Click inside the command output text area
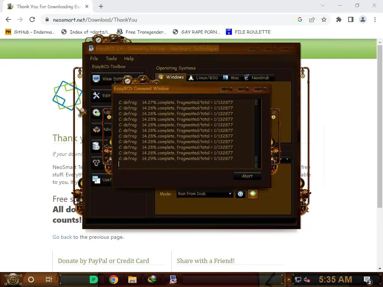Viewport: 383px width, 287px height. tap(186, 133)
